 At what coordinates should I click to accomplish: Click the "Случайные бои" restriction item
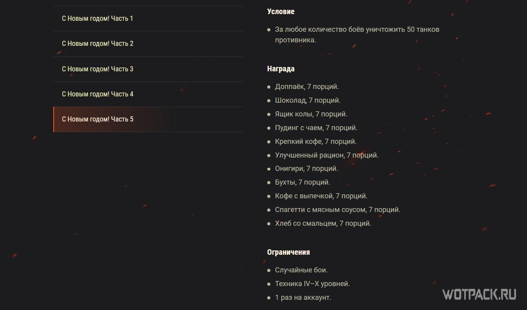pos(301,270)
